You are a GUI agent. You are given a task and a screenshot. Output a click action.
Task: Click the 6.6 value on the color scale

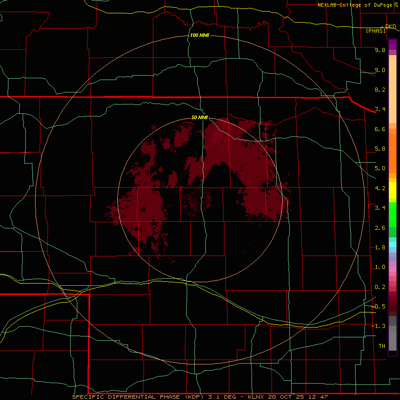[380, 129]
